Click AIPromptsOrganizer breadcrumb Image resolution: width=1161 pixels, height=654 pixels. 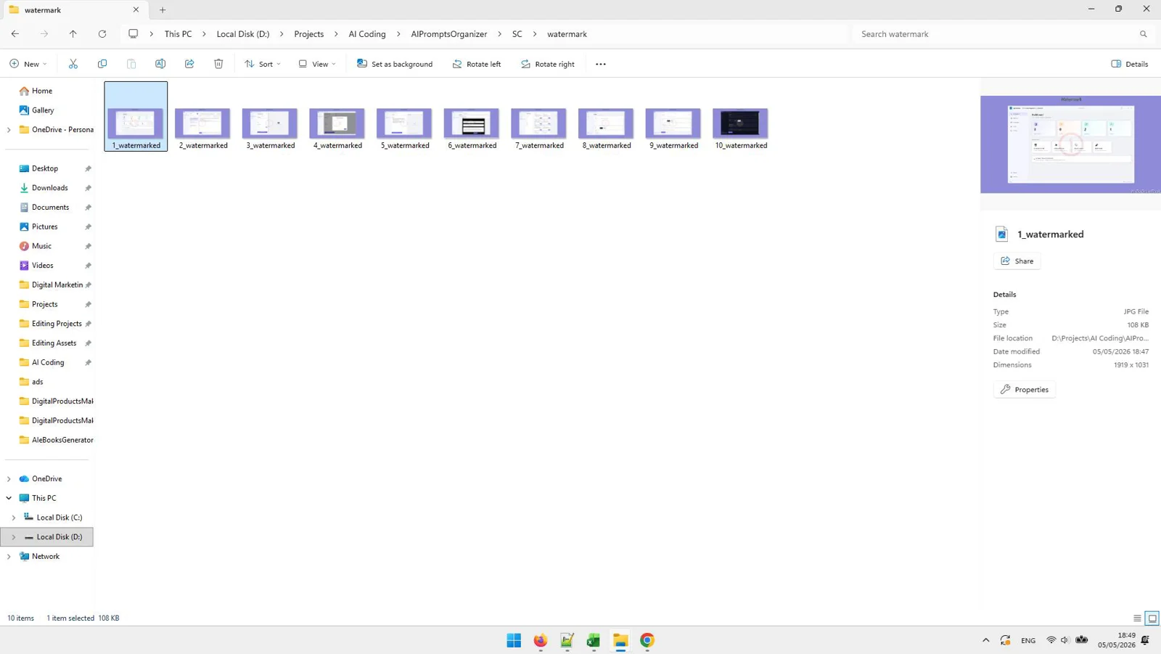tap(449, 34)
